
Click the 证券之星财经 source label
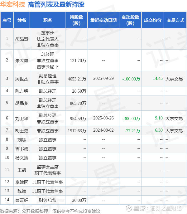coord(166,208)
